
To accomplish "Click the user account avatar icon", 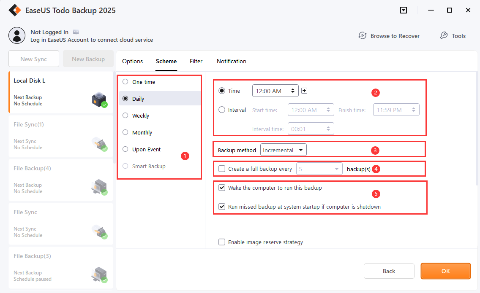I will [17, 35].
